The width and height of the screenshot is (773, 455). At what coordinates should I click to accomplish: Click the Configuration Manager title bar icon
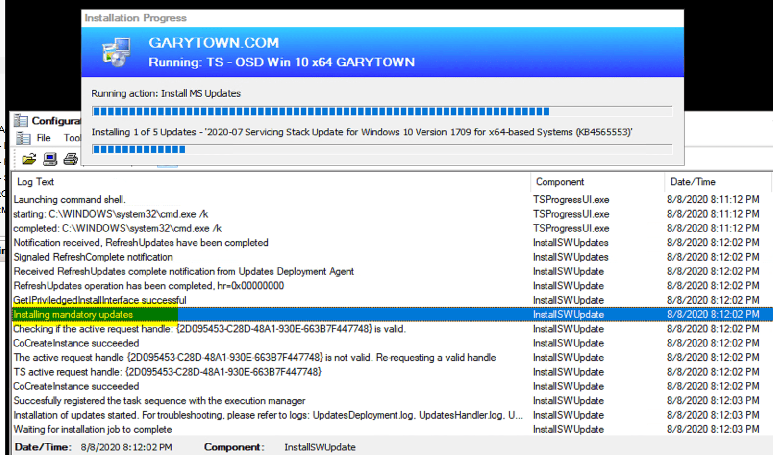click(x=20, y=120)
